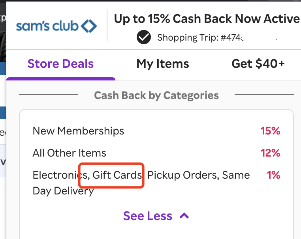
Task: Click the 15% cash back rate
Action: click(270, 131)
